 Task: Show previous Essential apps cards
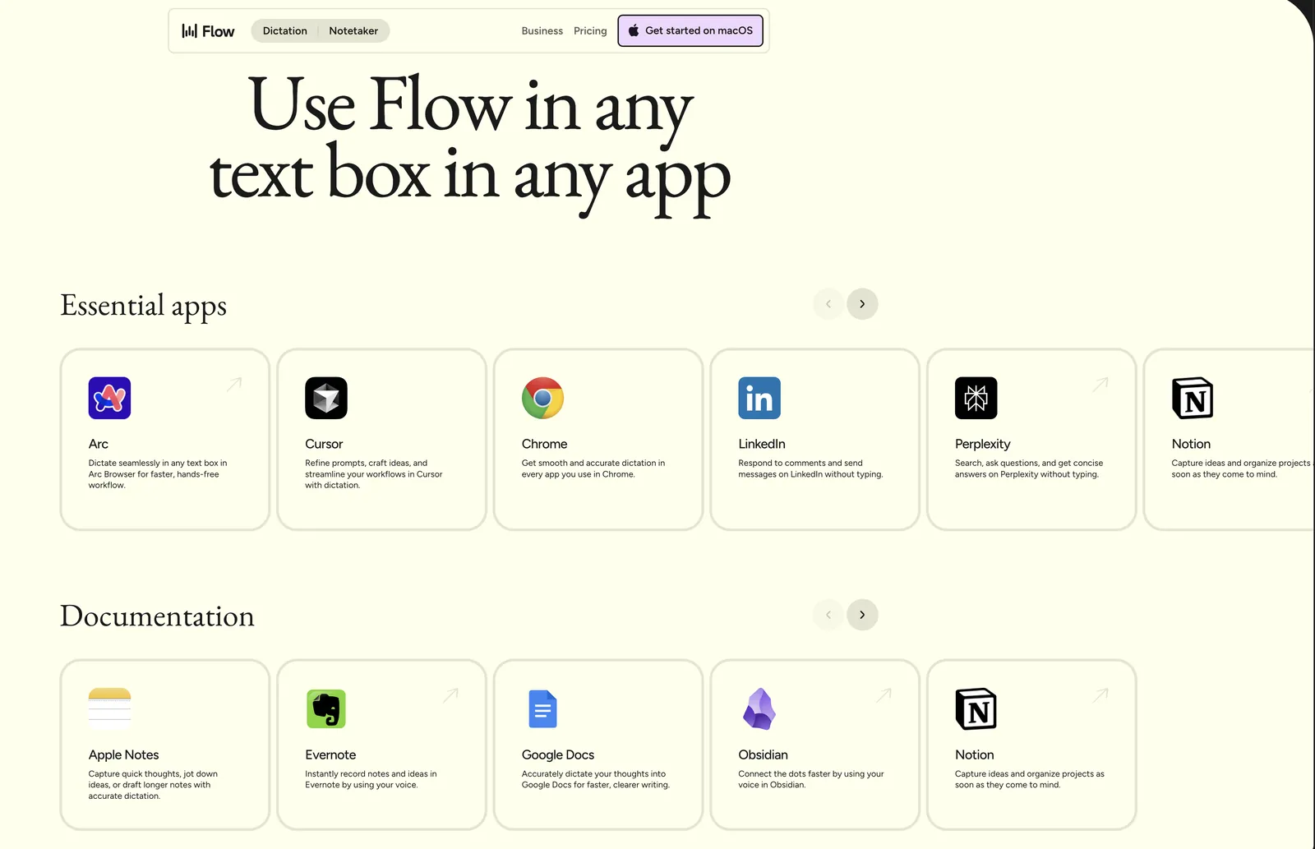[828, 304]
